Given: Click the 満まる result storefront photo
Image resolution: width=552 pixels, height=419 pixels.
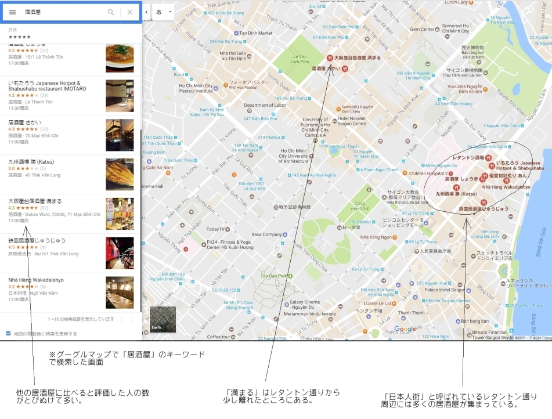Looking at the screenshot, I should (x=120, y=214).
